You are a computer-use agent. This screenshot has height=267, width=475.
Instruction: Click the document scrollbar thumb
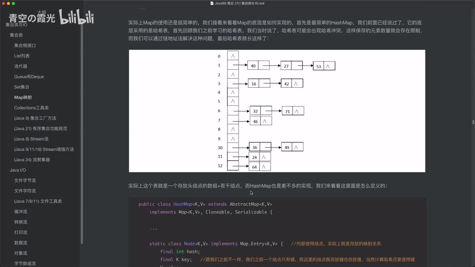point(473,122)
